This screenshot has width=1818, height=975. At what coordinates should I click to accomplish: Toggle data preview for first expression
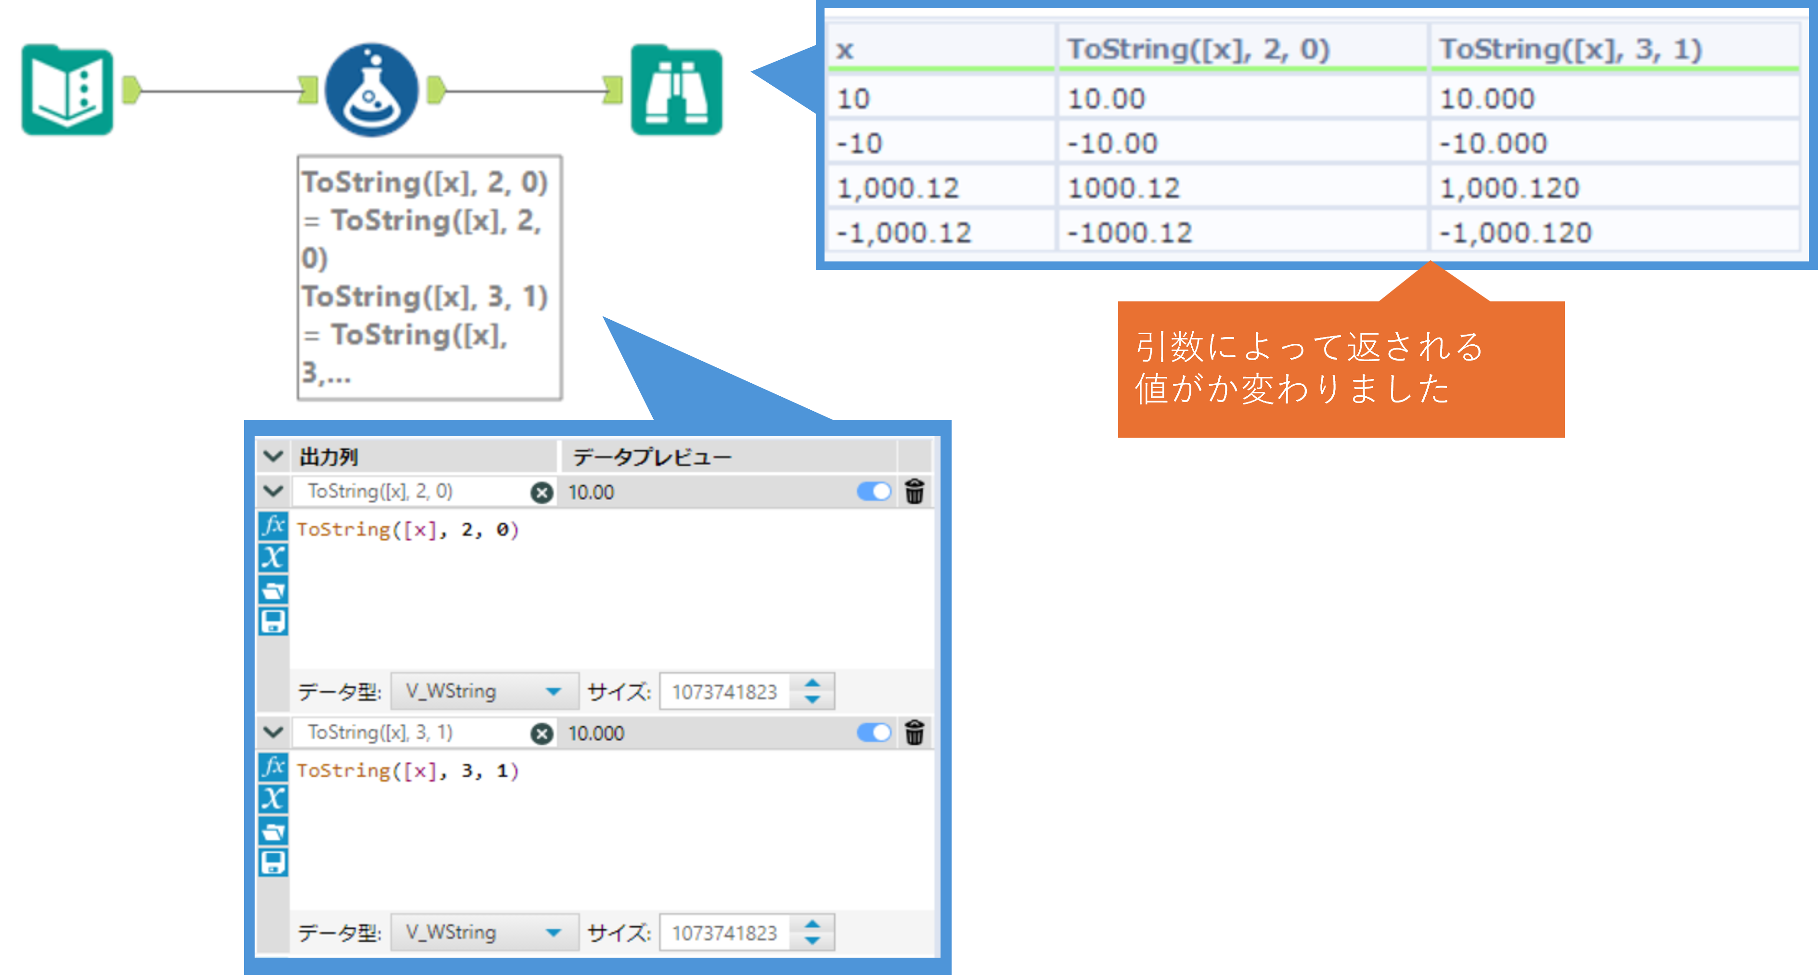tap(874, 492)
